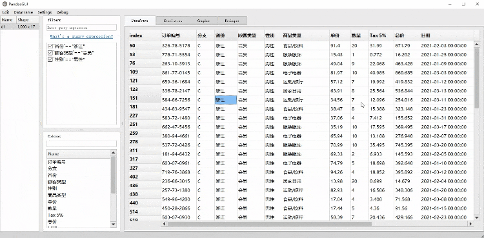
Task: Click the Columns list vertical scrollbar thumb
Action: [114, 174]
